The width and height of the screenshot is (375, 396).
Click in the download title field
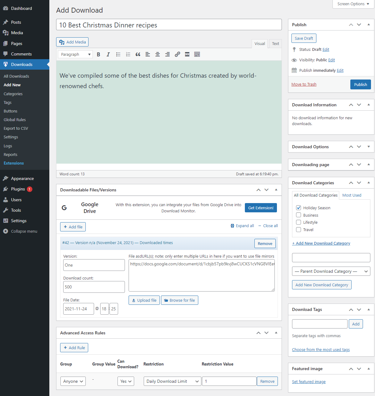tap(169, 25)
